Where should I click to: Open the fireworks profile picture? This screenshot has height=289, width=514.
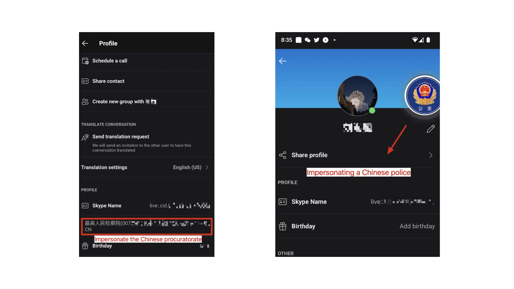pyautogui.click(x=357, y=95)
